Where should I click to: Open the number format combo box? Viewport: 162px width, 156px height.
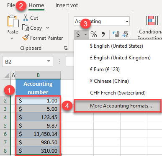[x=102, y=21]
